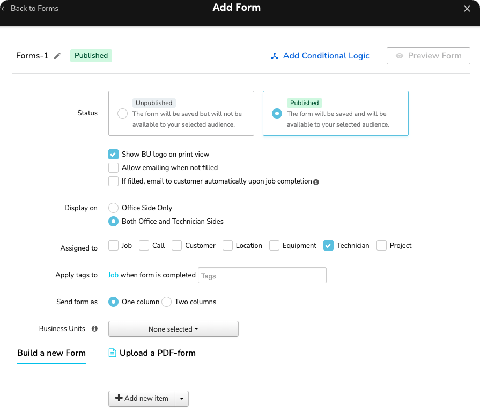Click the PDF document icon beside Upload a PDF-form
This screenshot has width=480, height=411.
click(113, 353)
